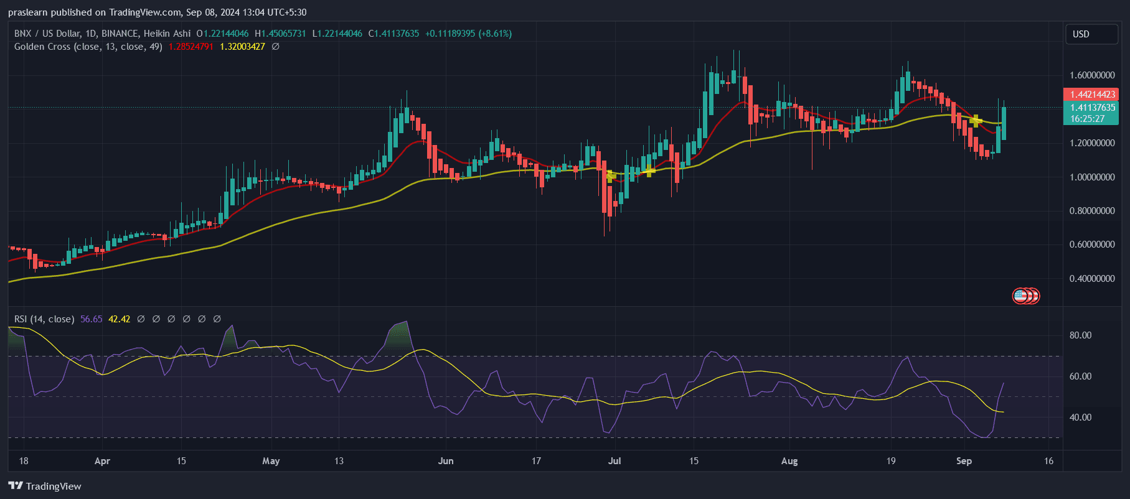Click the golden cross marker near Sep
This screenshot has height=499, width=1130.
976,120
